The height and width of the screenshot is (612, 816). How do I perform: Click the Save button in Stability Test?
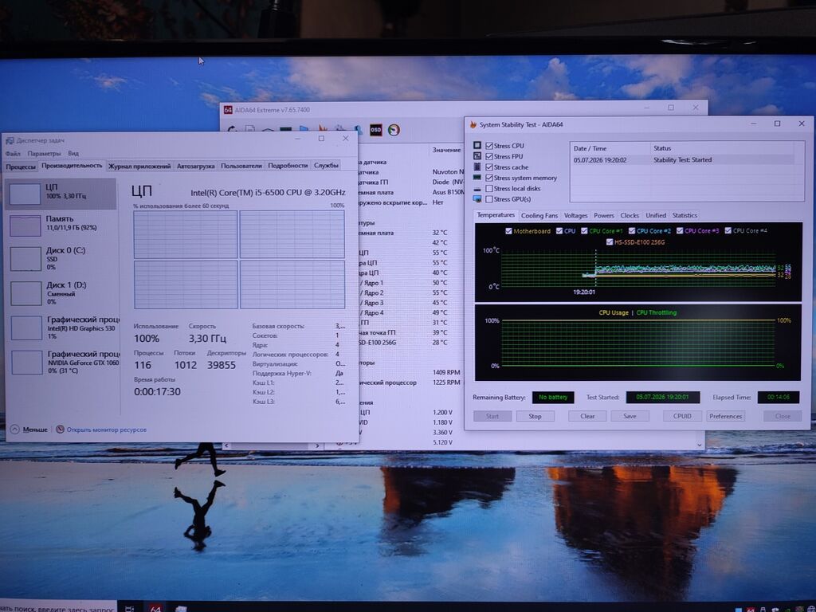tap(630, 416)
